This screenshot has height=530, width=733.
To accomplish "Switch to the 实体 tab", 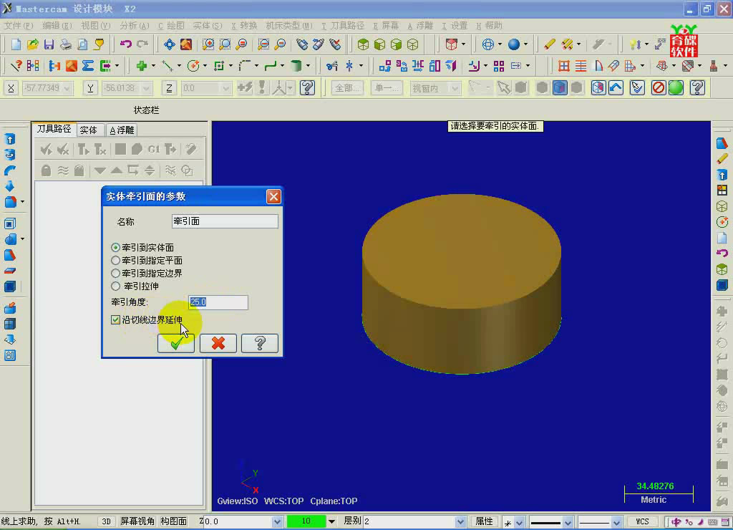I will tap(88, 130).
